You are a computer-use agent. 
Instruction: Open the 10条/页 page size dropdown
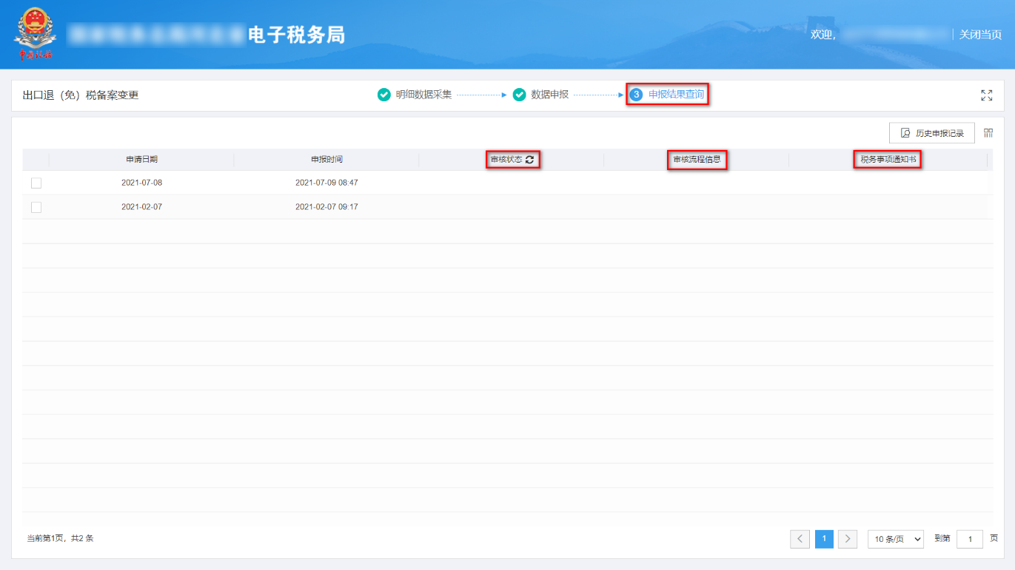[x=895, y=539]
